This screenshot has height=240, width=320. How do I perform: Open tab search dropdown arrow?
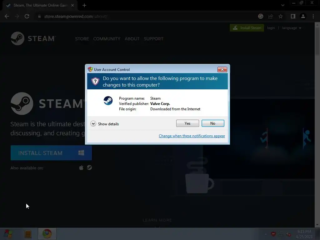click(x=282, y=5)
